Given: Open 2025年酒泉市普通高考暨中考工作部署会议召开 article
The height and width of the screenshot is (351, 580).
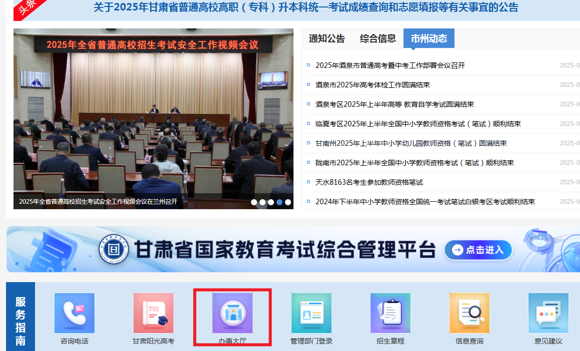Looking at the screenshot, I should pyautogui.click(x=390, y=65).
